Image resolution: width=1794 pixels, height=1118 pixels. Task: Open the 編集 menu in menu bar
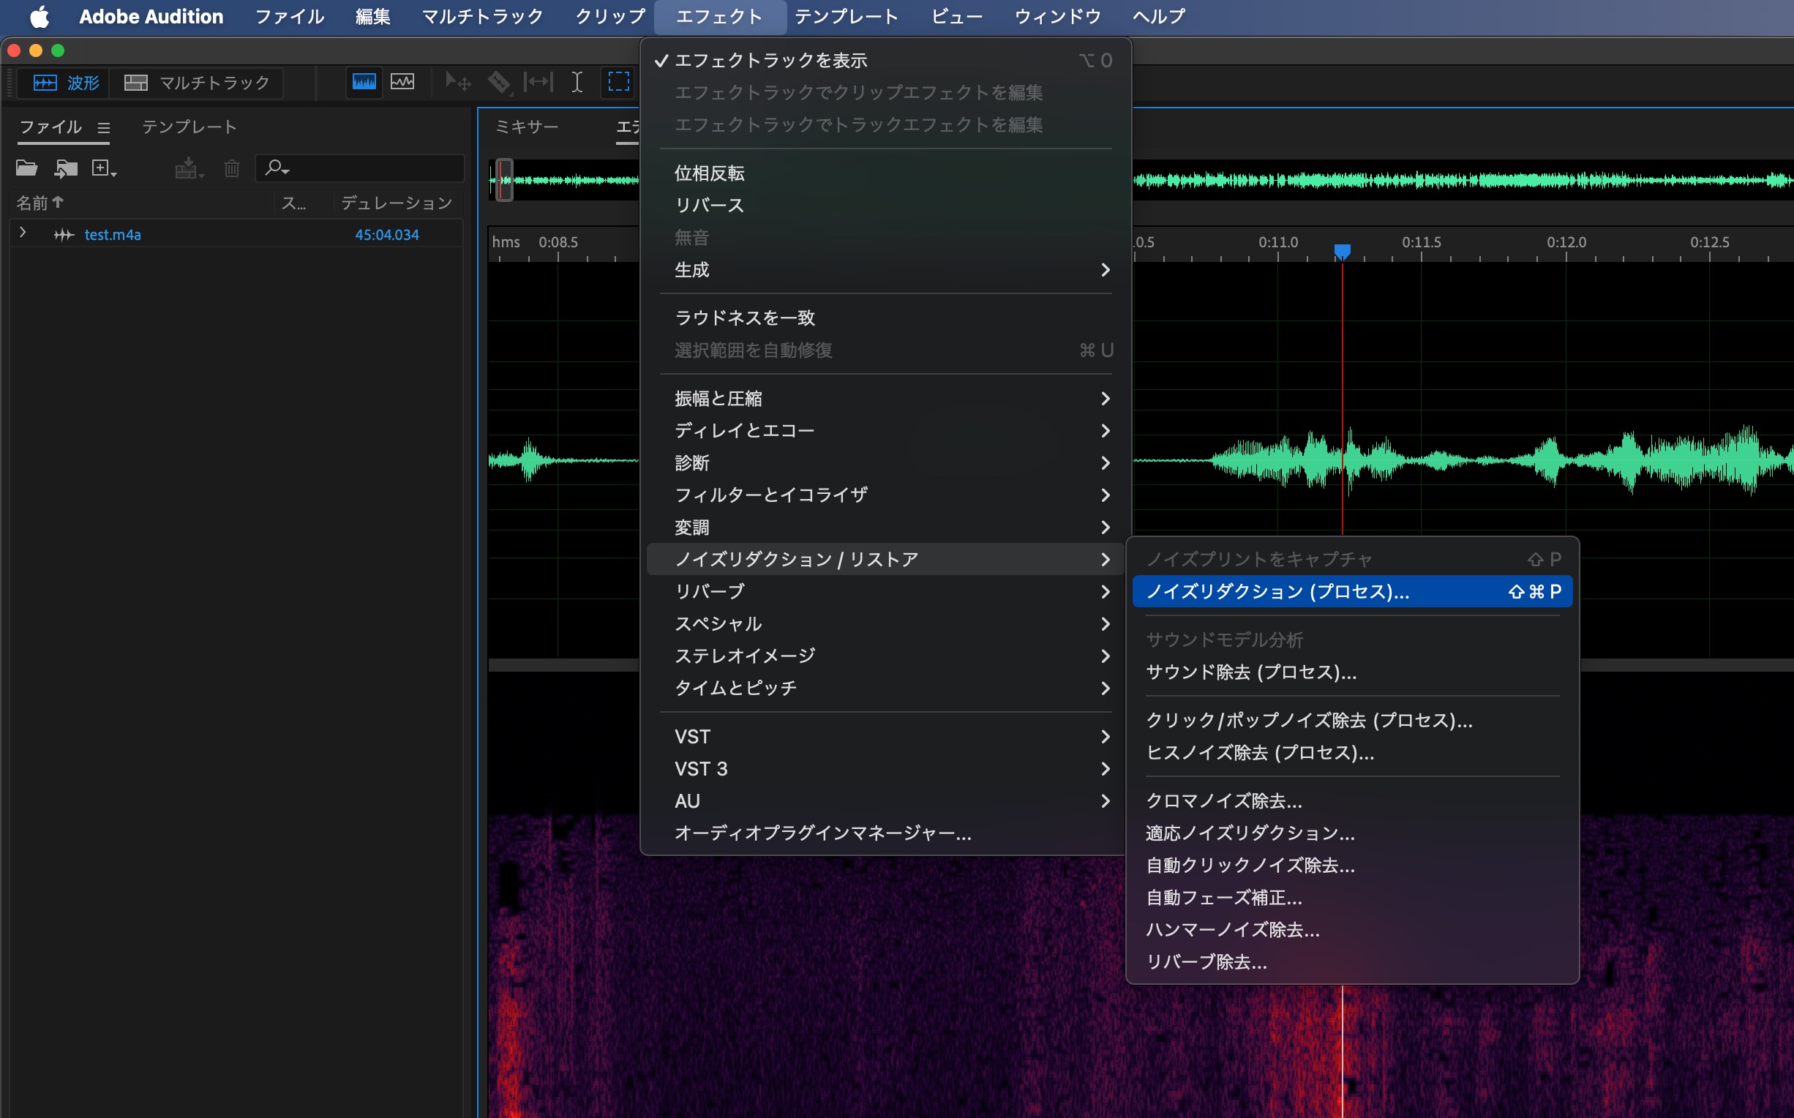[x=372, y=16]
